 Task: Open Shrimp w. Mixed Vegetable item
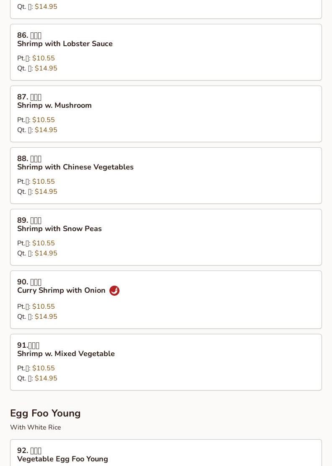click(66, 354)
